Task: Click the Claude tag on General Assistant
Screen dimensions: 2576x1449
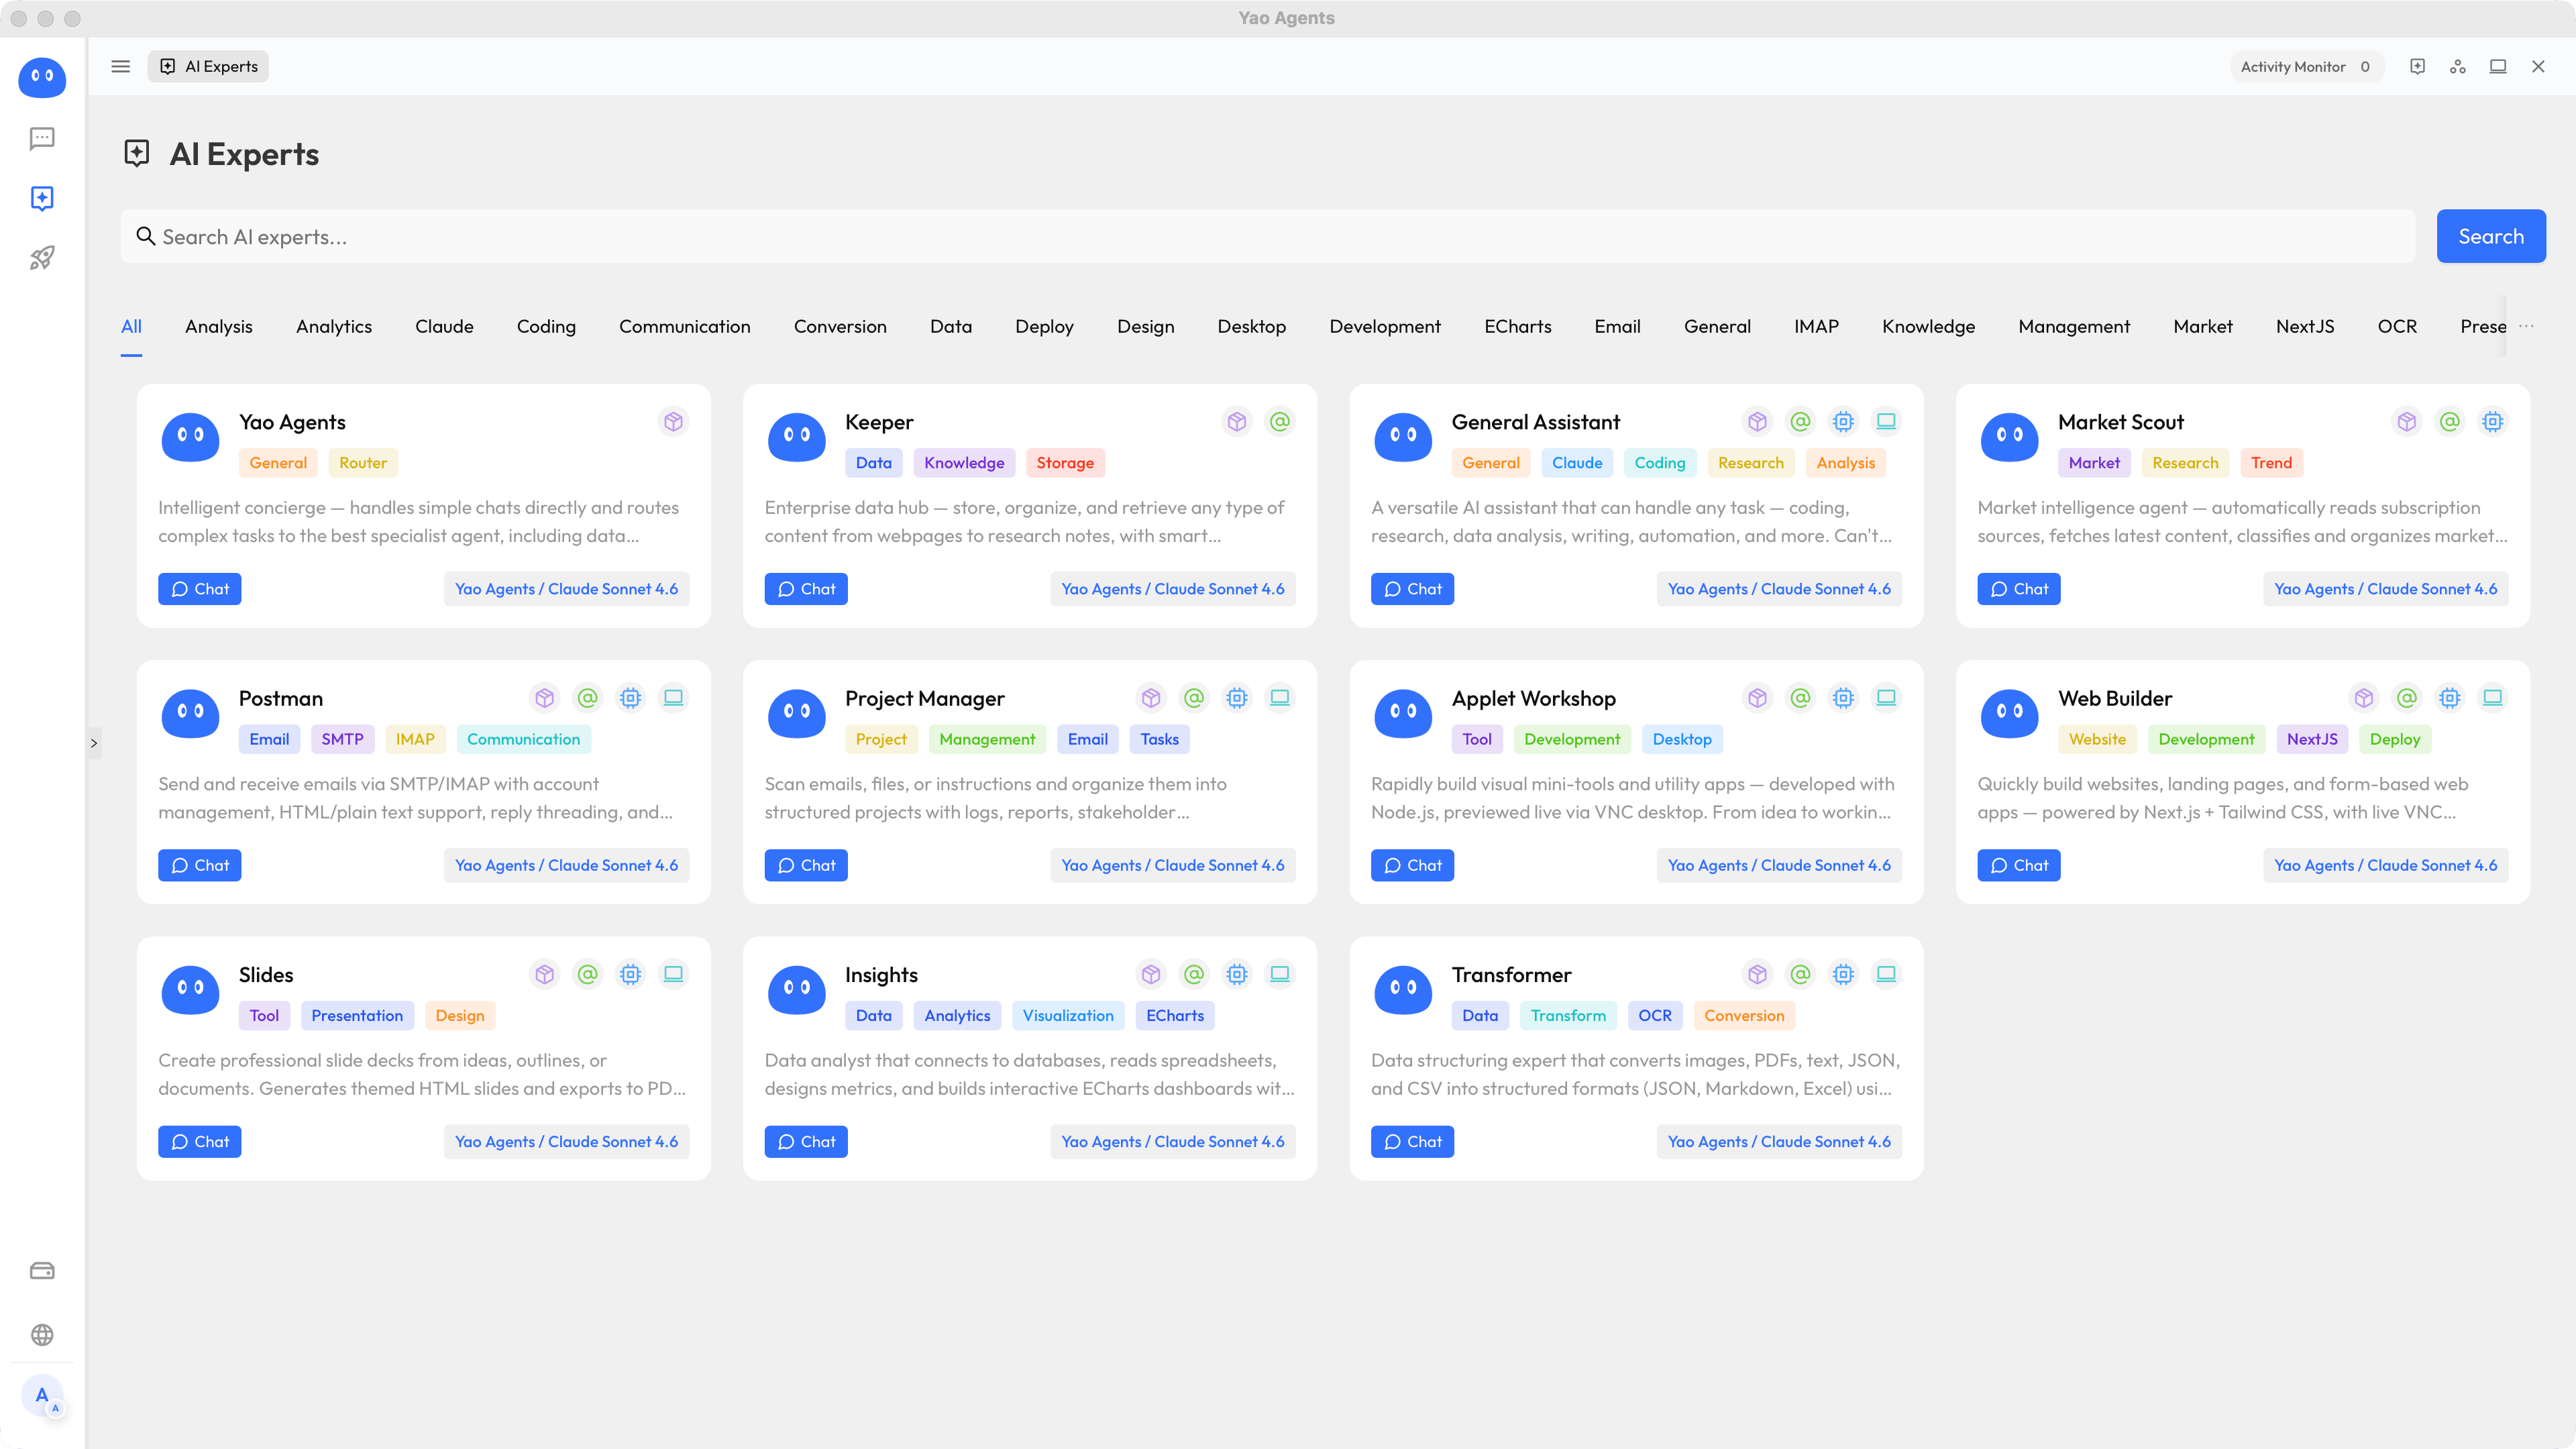Action: pyautogui.click(x=1577, y=462)
